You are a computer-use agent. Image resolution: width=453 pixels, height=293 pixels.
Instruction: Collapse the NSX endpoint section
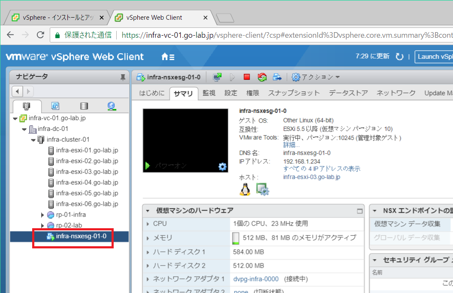[374, 211]
